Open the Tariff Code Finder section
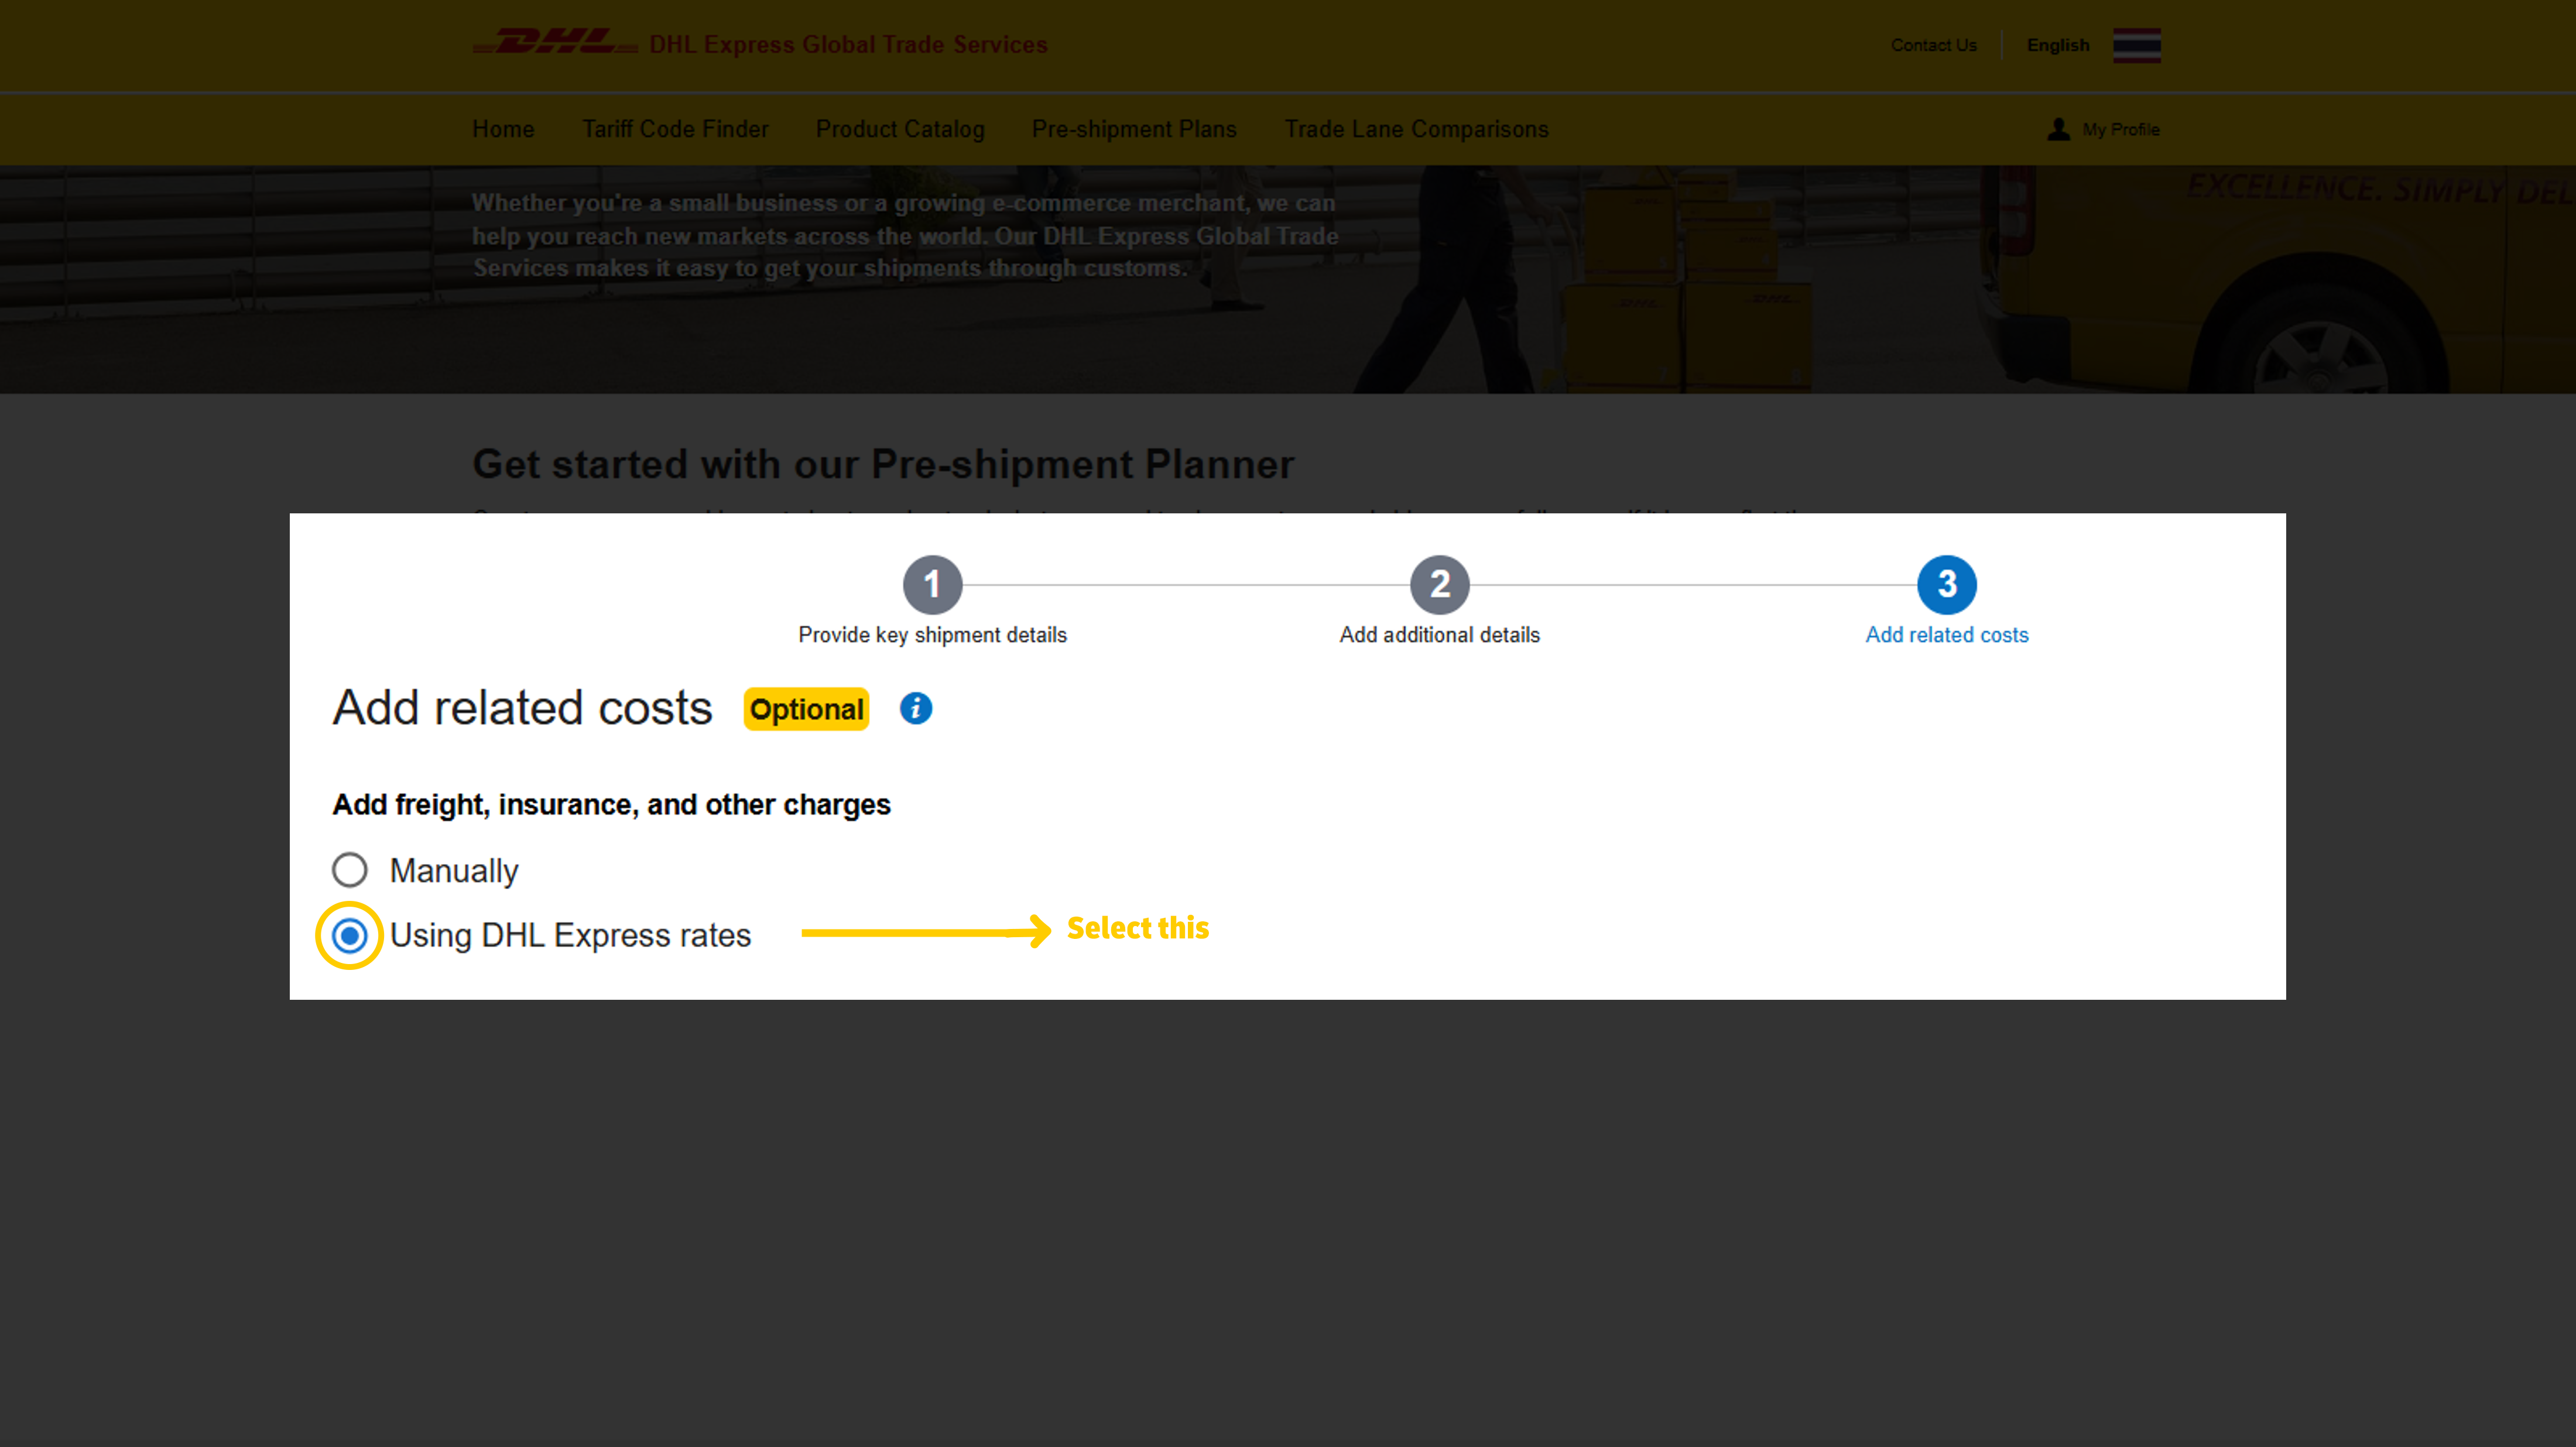Screen dimensions: 2576x1447 coord(675,129)
